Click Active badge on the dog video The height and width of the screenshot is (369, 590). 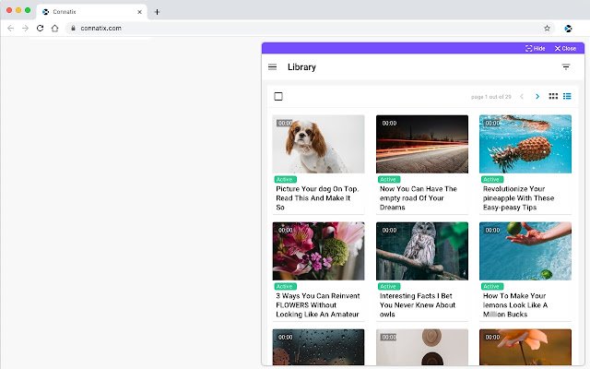click(x=285, y=180)
